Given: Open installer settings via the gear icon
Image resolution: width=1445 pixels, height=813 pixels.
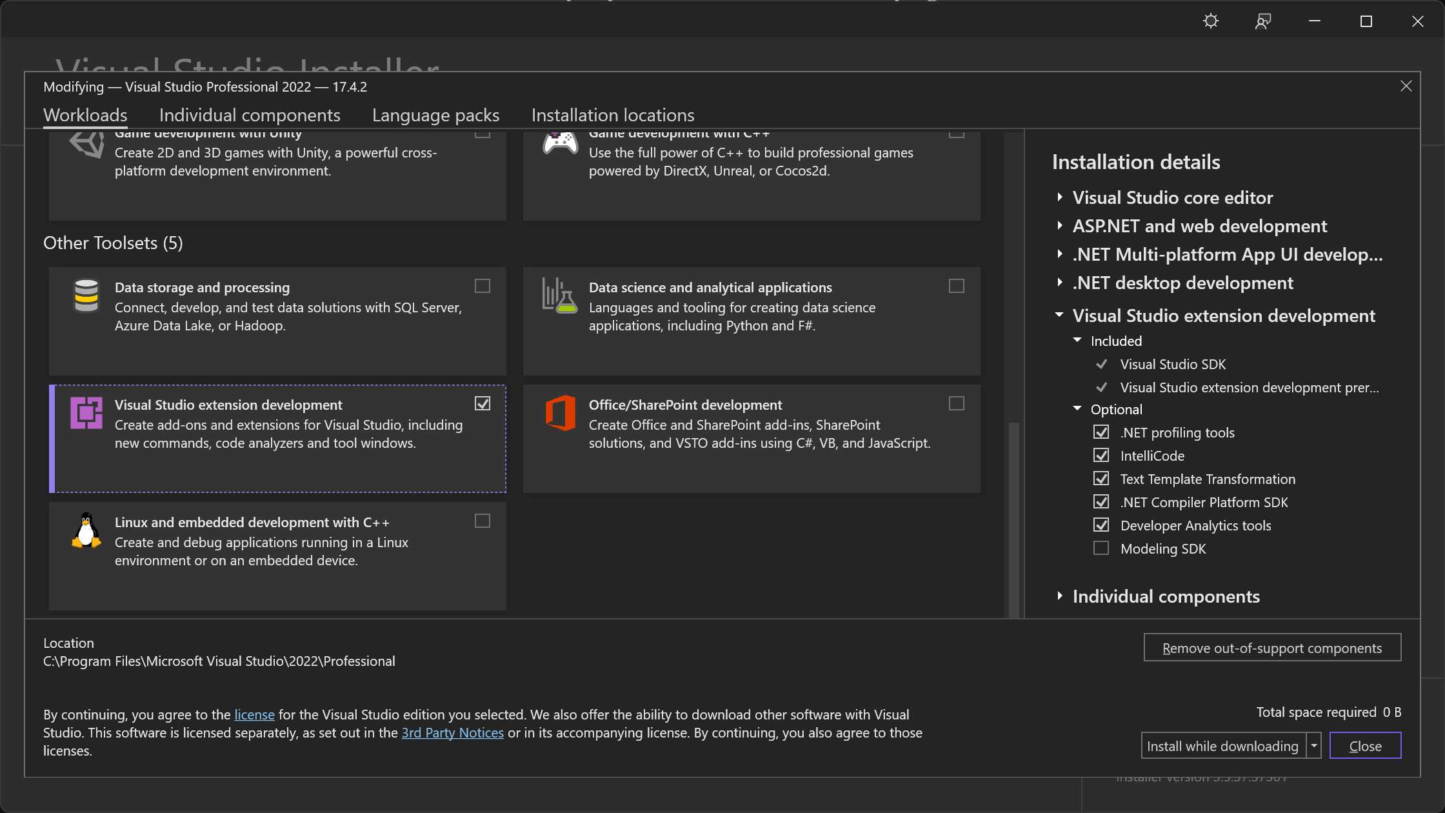Looking at the screenshot, I should [x=1210, y=21].
